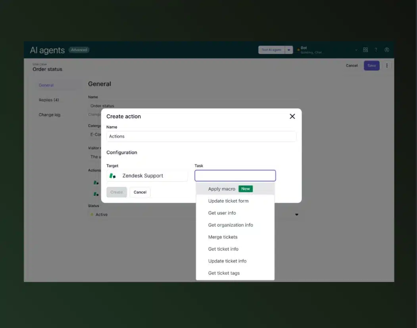The width and height of the screenshot is (417, 328).
Task: Switch to the Replies (4) tab
Action: (49, 100)
